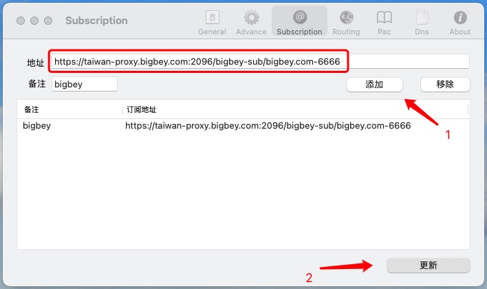Click the 添加 add button

point(374,84)
